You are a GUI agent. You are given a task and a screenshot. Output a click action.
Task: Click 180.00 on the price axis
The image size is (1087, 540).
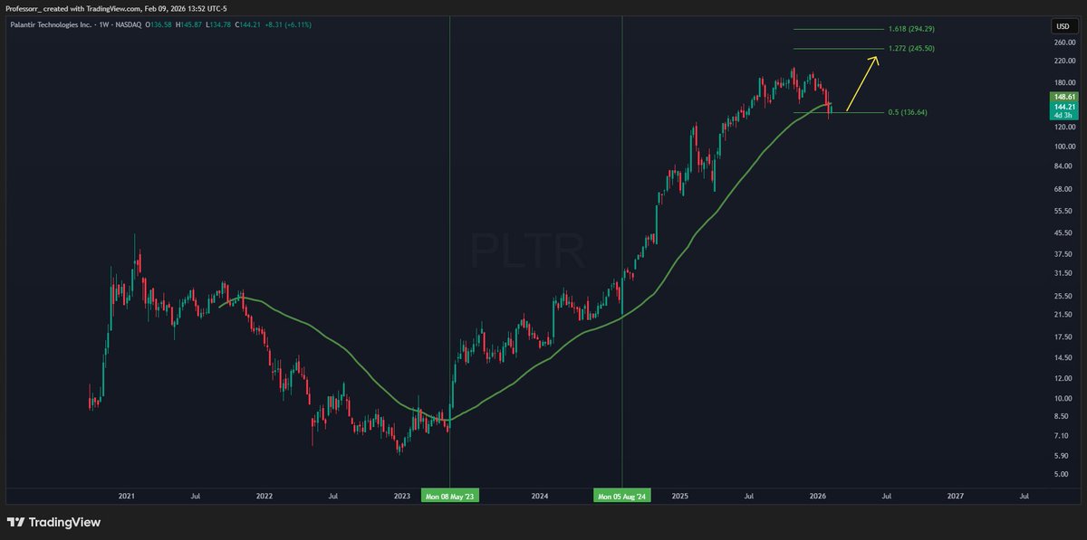pyautogui.click(x=1064, y=83)
